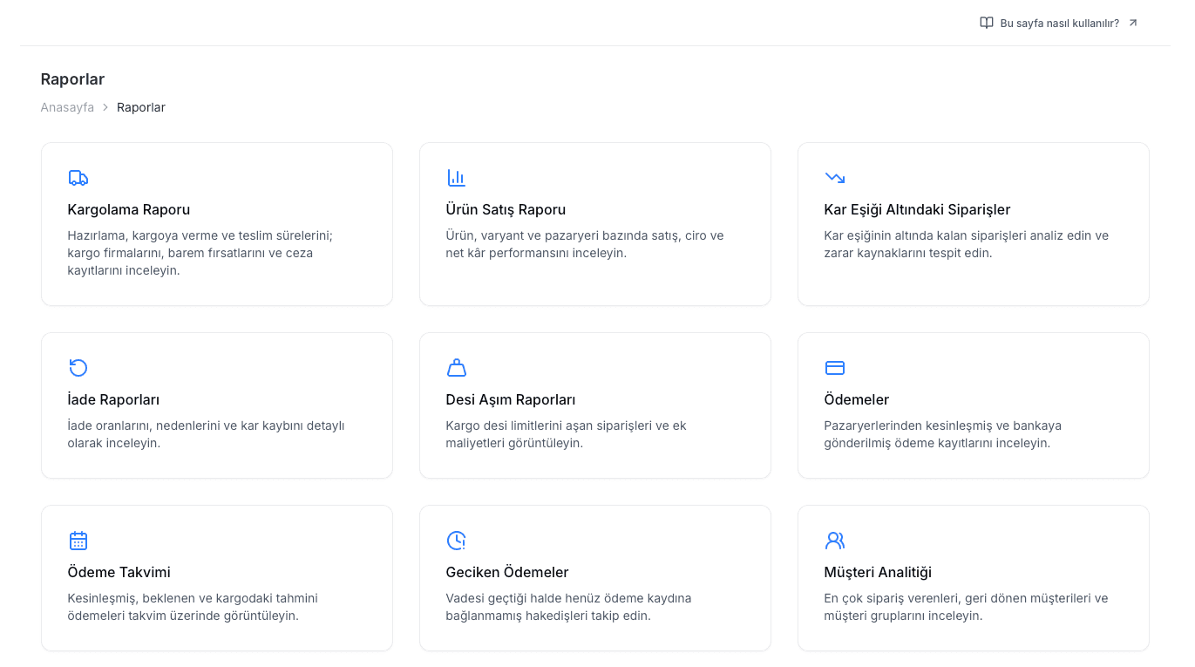Click the clock alert icon on Geciken Ödemeler
This screenshot has width=1195, height=667.
[457, 541]
